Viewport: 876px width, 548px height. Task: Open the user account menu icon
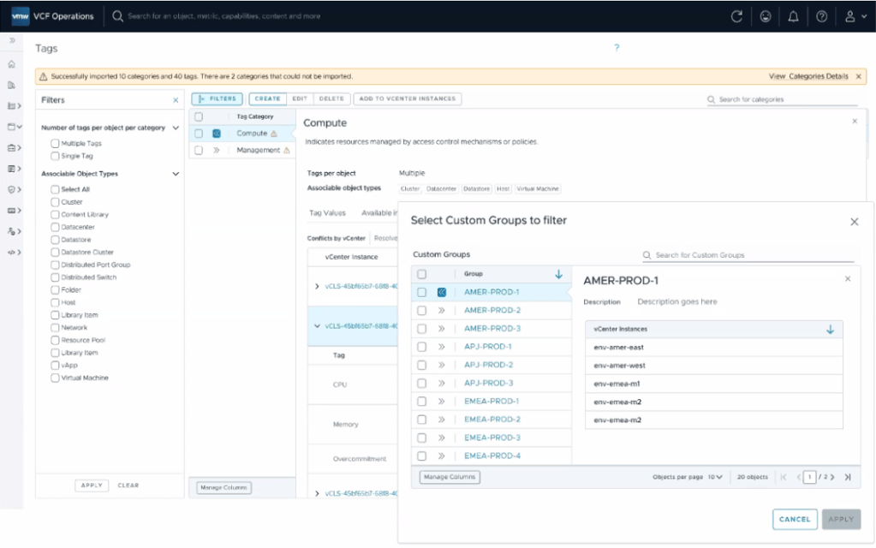(x=850, y=16)
